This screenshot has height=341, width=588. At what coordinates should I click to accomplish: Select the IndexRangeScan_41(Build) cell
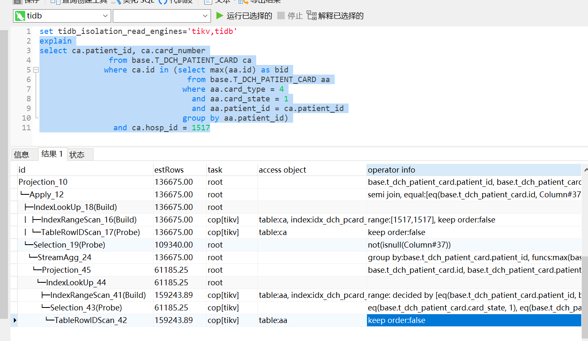pos(85,295)
